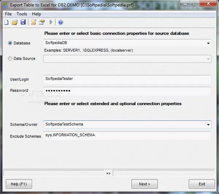Click the SoftpediaDB database combo box text
Image resolution: width=219 pixels, height=194 pixels.
(56, 43)
